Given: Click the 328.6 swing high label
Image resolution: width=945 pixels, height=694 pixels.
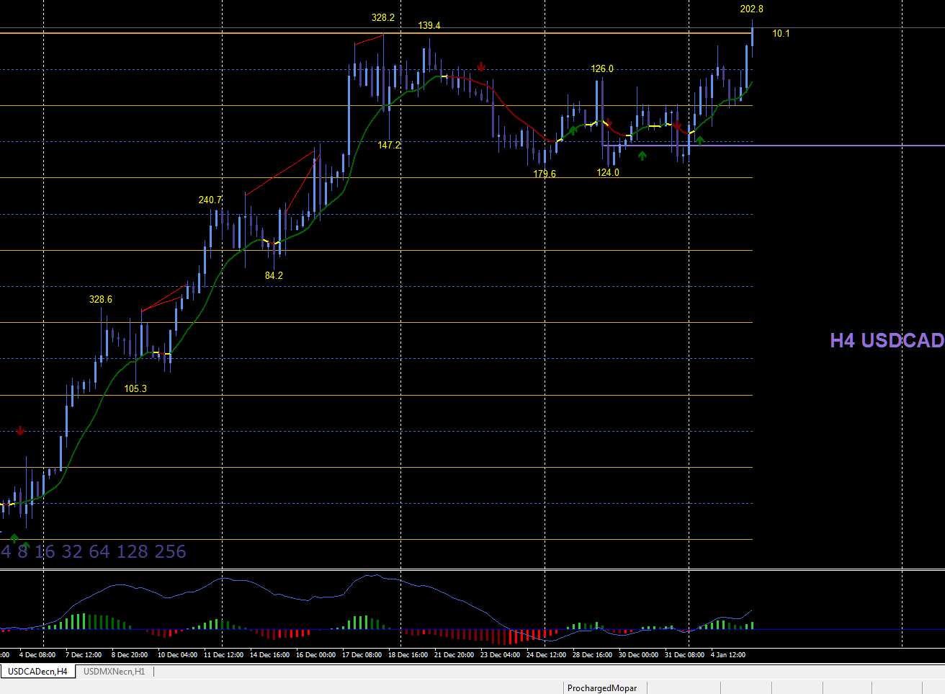Looking at the screenshot, I should coord(101,299).
